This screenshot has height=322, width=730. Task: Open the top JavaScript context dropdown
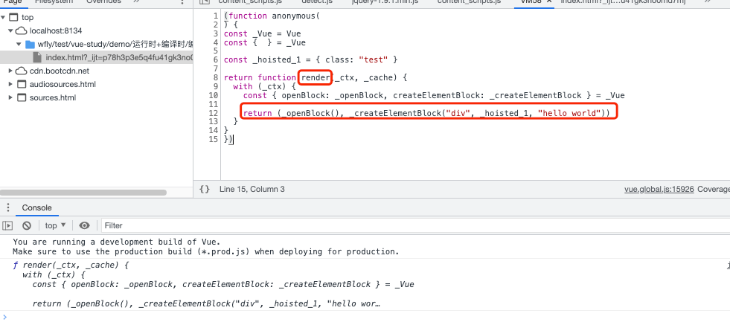pyautogui.click(x=55, y=225)
